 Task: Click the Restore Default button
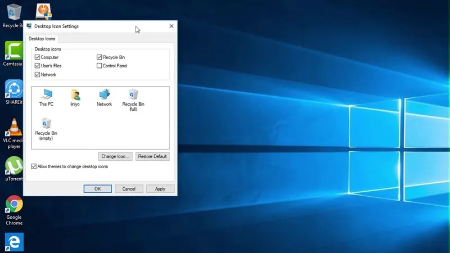coord(152,156)
